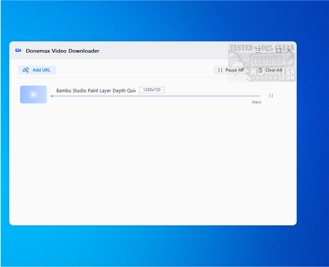
Task: Clear the list with Clear All
Action: (270, 70)
